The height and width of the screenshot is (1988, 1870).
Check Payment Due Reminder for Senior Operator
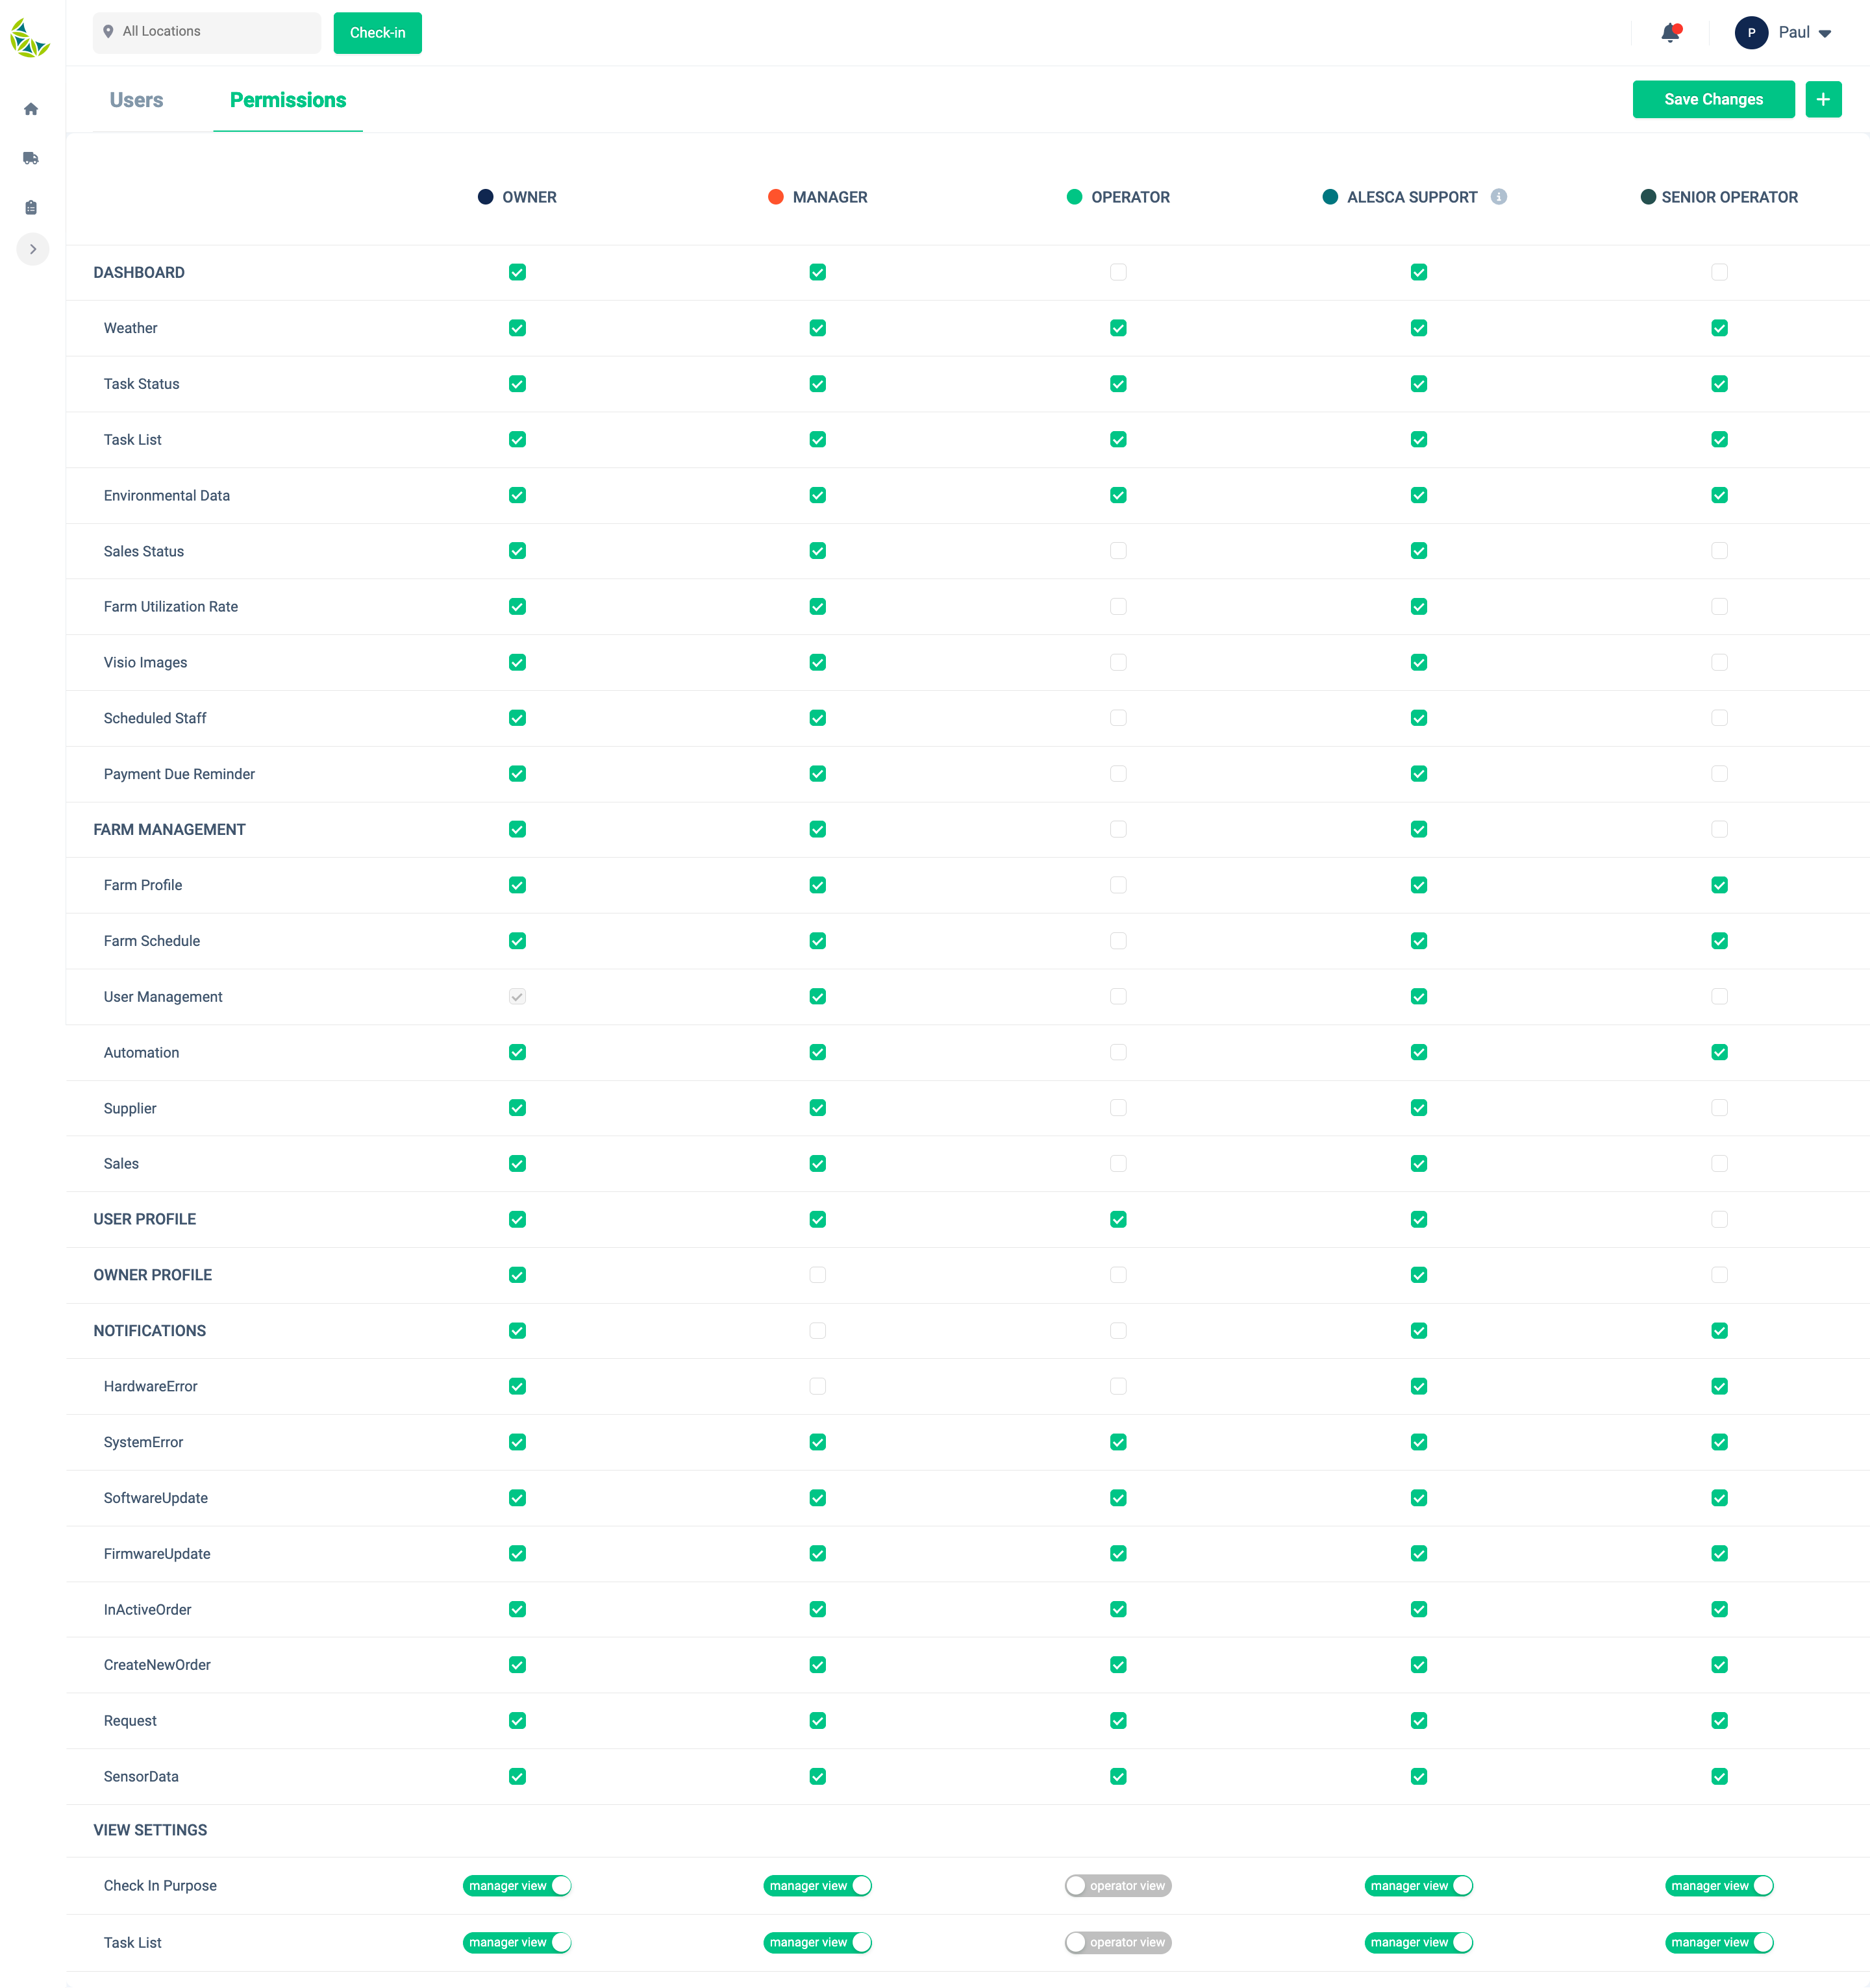tap(1719, 774)
